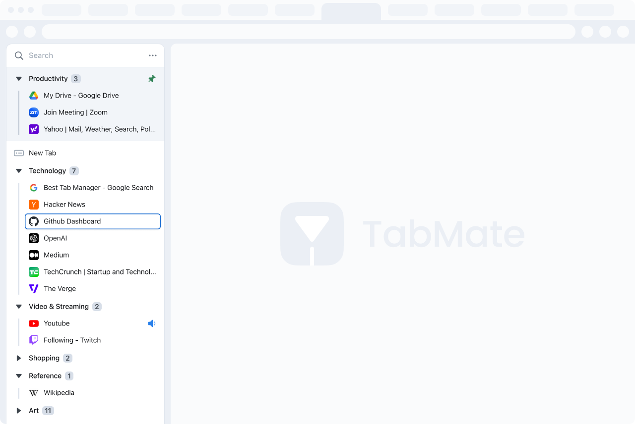Open the three-dot options menu

(x=152, y=55)
